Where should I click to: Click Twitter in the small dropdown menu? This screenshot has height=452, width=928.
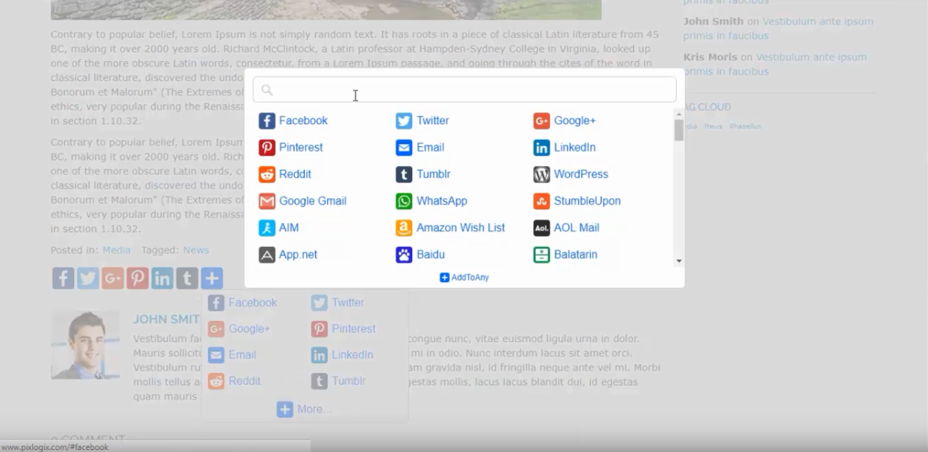click(338, 302)
